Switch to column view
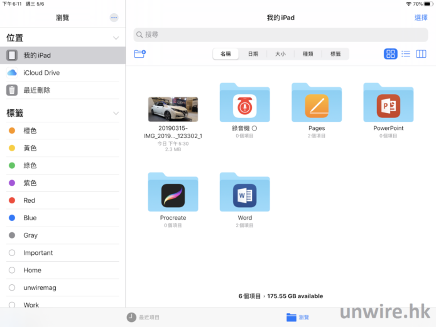The height and width of the screenshot is (327, 436). click(421, 54)
